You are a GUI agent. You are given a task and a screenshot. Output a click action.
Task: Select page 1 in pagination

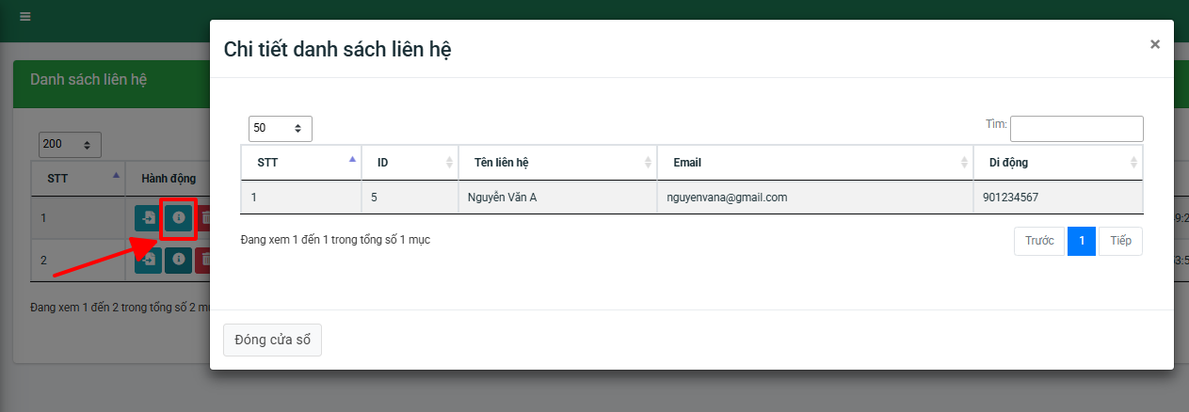pyautogui.click(x=1081, y=241)
